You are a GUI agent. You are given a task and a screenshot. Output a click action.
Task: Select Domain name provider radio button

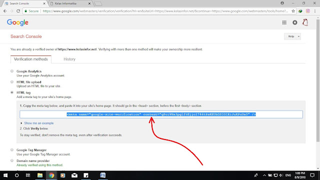click(x=12, y=160)
